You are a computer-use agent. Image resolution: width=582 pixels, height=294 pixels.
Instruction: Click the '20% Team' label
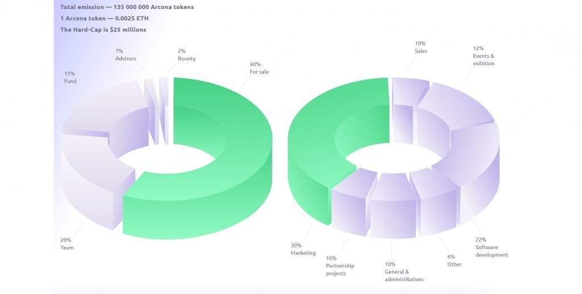(67, 243)
